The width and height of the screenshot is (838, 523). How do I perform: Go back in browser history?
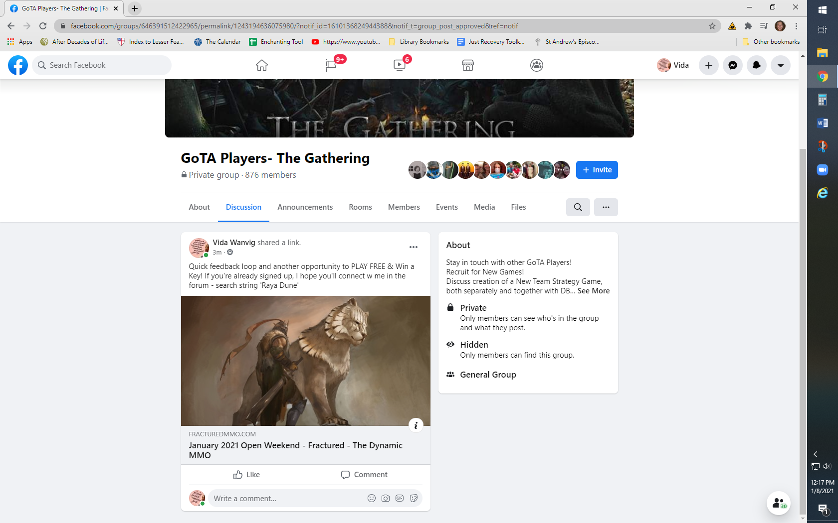point(11,26)
